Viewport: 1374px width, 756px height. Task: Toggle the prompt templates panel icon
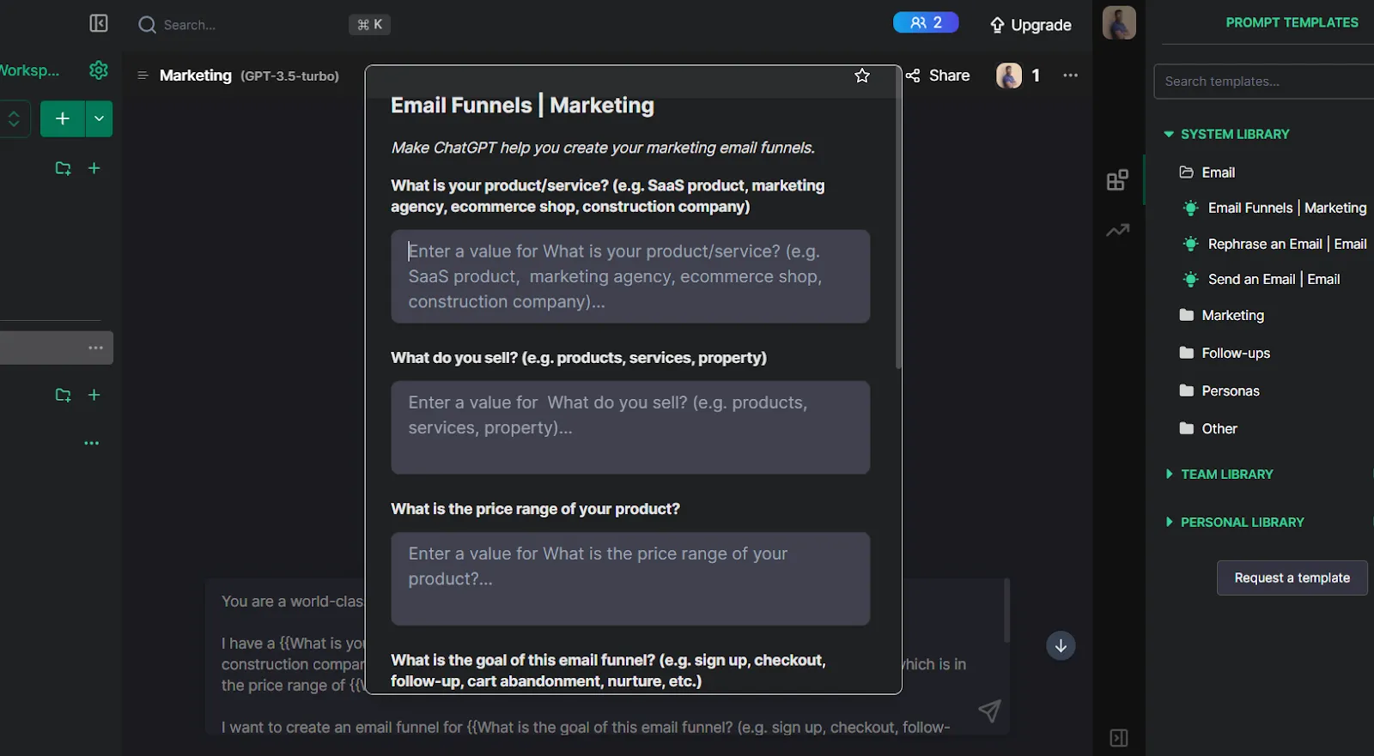coord(1117,179)
